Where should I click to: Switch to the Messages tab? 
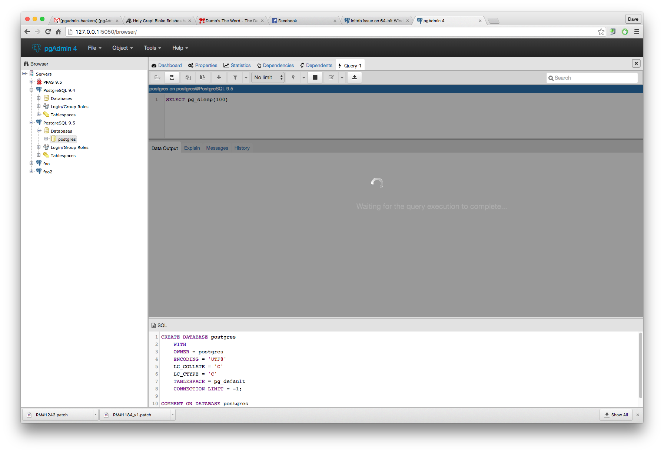pos(217,148)
